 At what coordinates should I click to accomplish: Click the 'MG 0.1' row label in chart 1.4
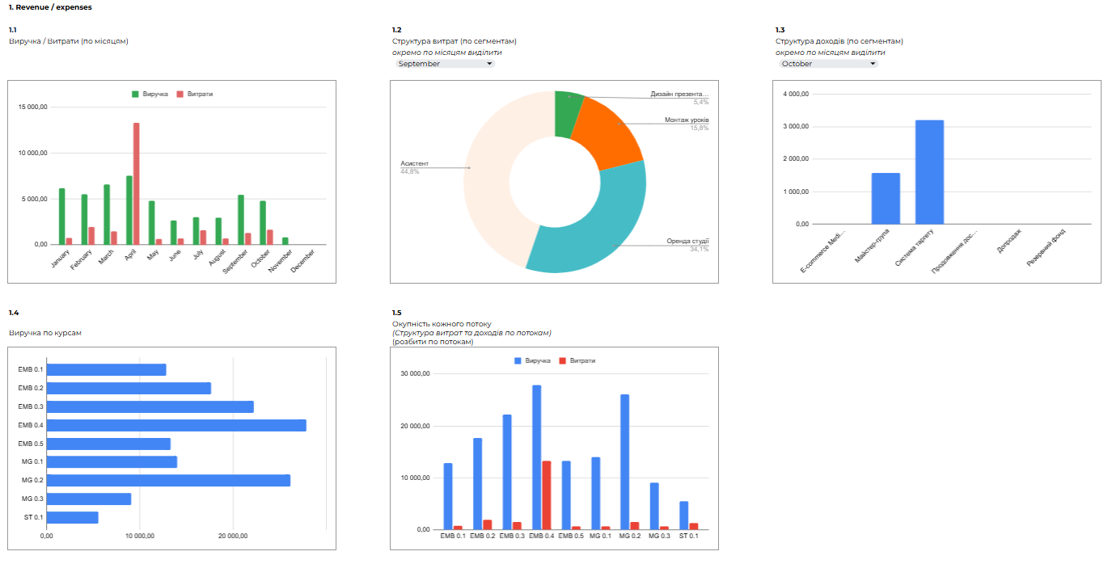tap(32, 462)
